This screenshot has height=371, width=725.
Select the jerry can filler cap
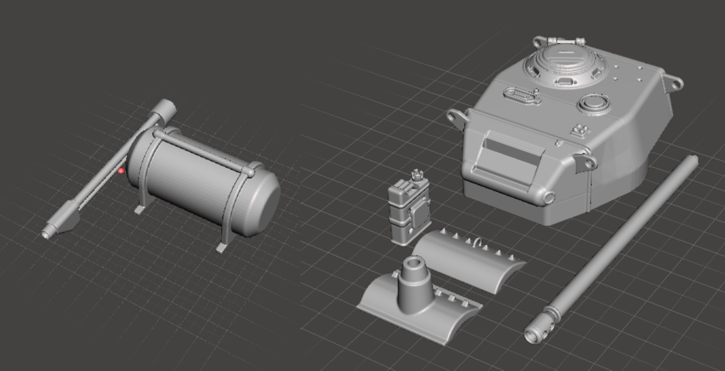tap(417, 175)
